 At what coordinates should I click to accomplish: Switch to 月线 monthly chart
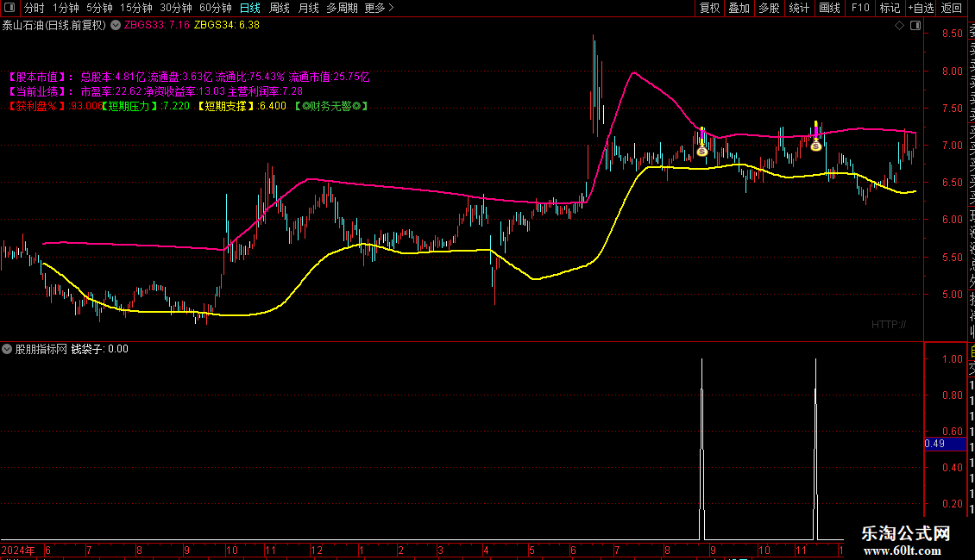click(x=308, y=8)
